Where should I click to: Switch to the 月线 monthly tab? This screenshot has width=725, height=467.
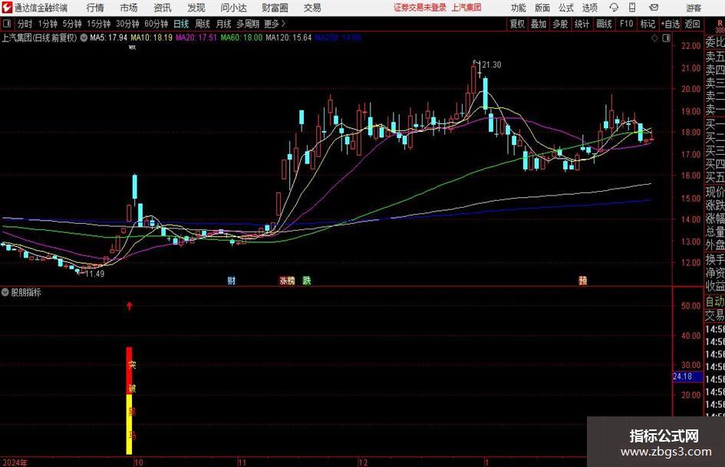pyautogui.click(x=224, y=24)
